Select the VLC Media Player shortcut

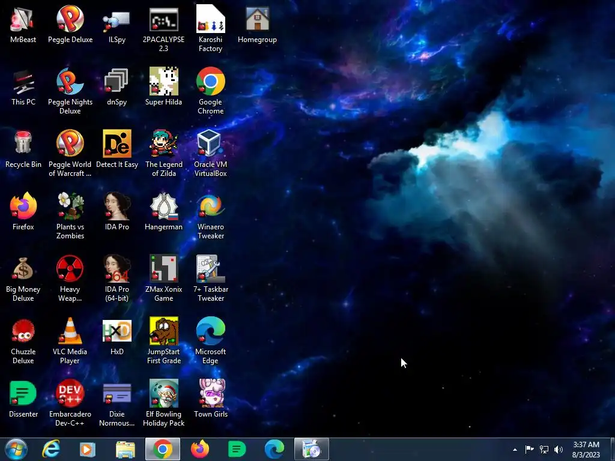click(x=70, y=341)
